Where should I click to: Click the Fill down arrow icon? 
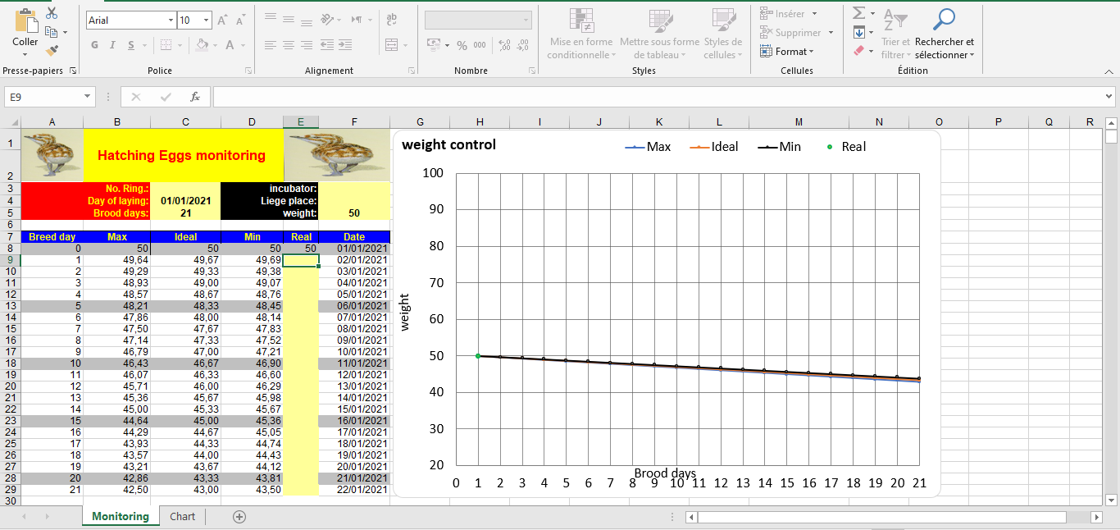(858, 33)
